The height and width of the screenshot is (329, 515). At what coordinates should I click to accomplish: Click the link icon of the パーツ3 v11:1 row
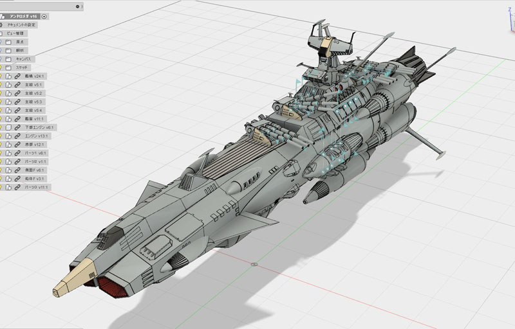click(x=17, y=188)
